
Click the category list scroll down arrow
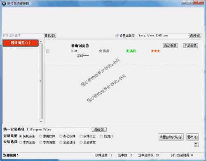(41, 122)
